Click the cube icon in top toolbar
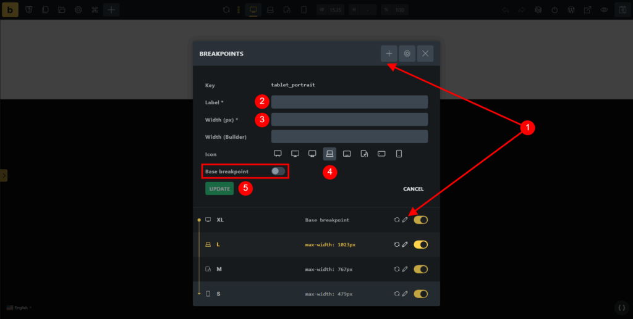 538,10
